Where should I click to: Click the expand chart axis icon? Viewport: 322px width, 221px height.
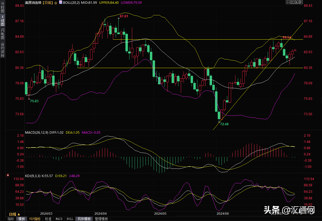[296, 2]
